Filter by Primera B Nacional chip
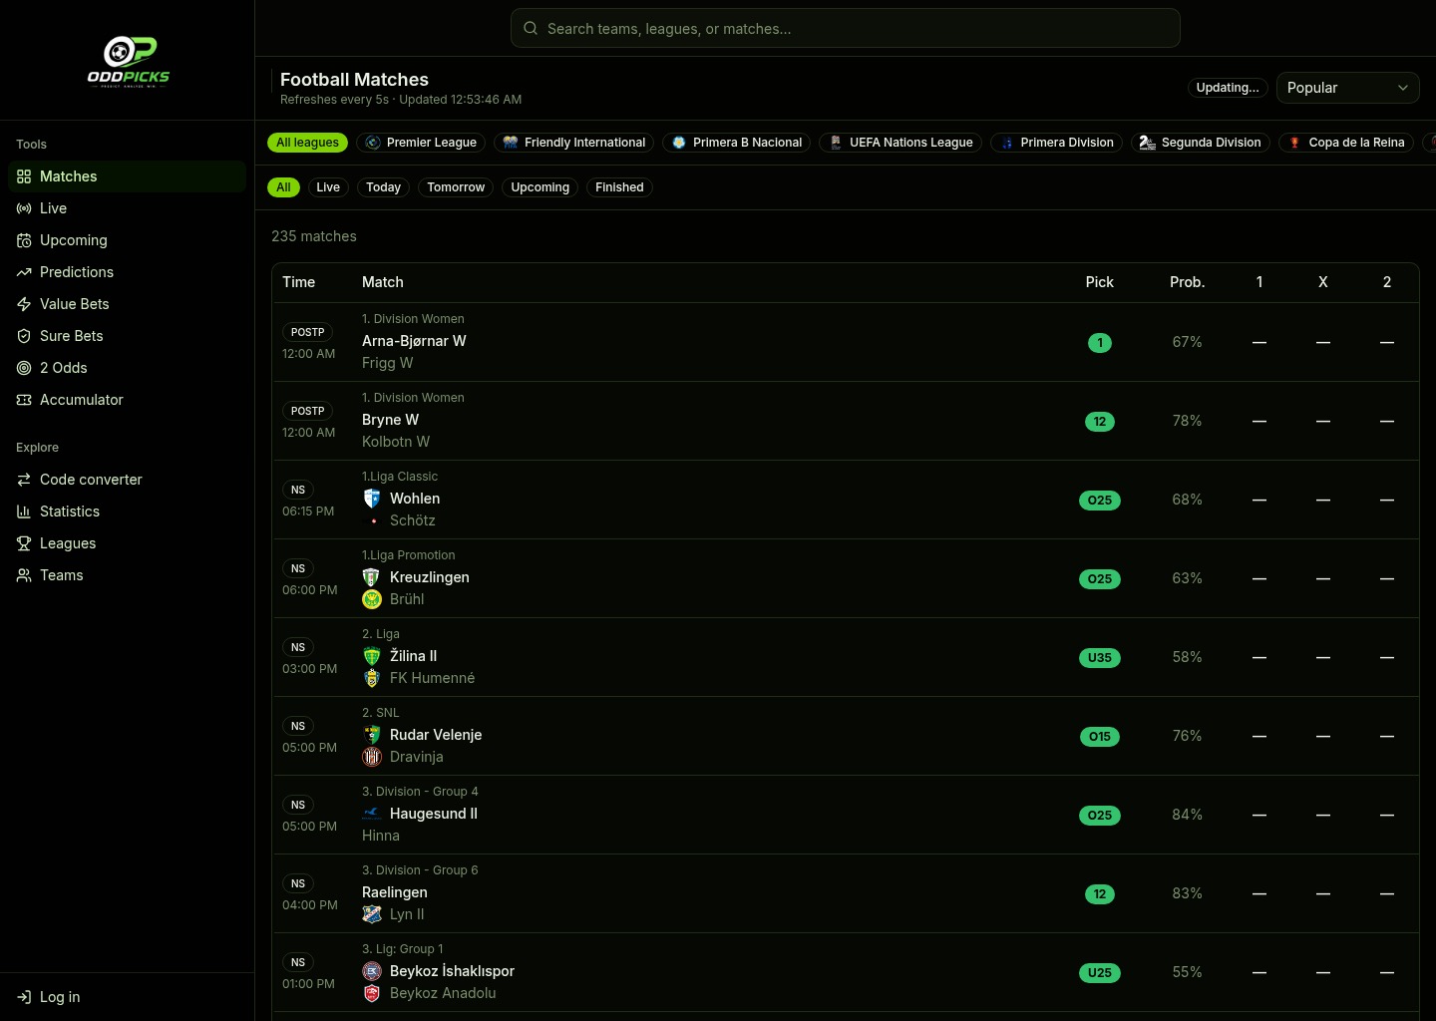This screenshot has height=1021, width=1436. point(737,143)
